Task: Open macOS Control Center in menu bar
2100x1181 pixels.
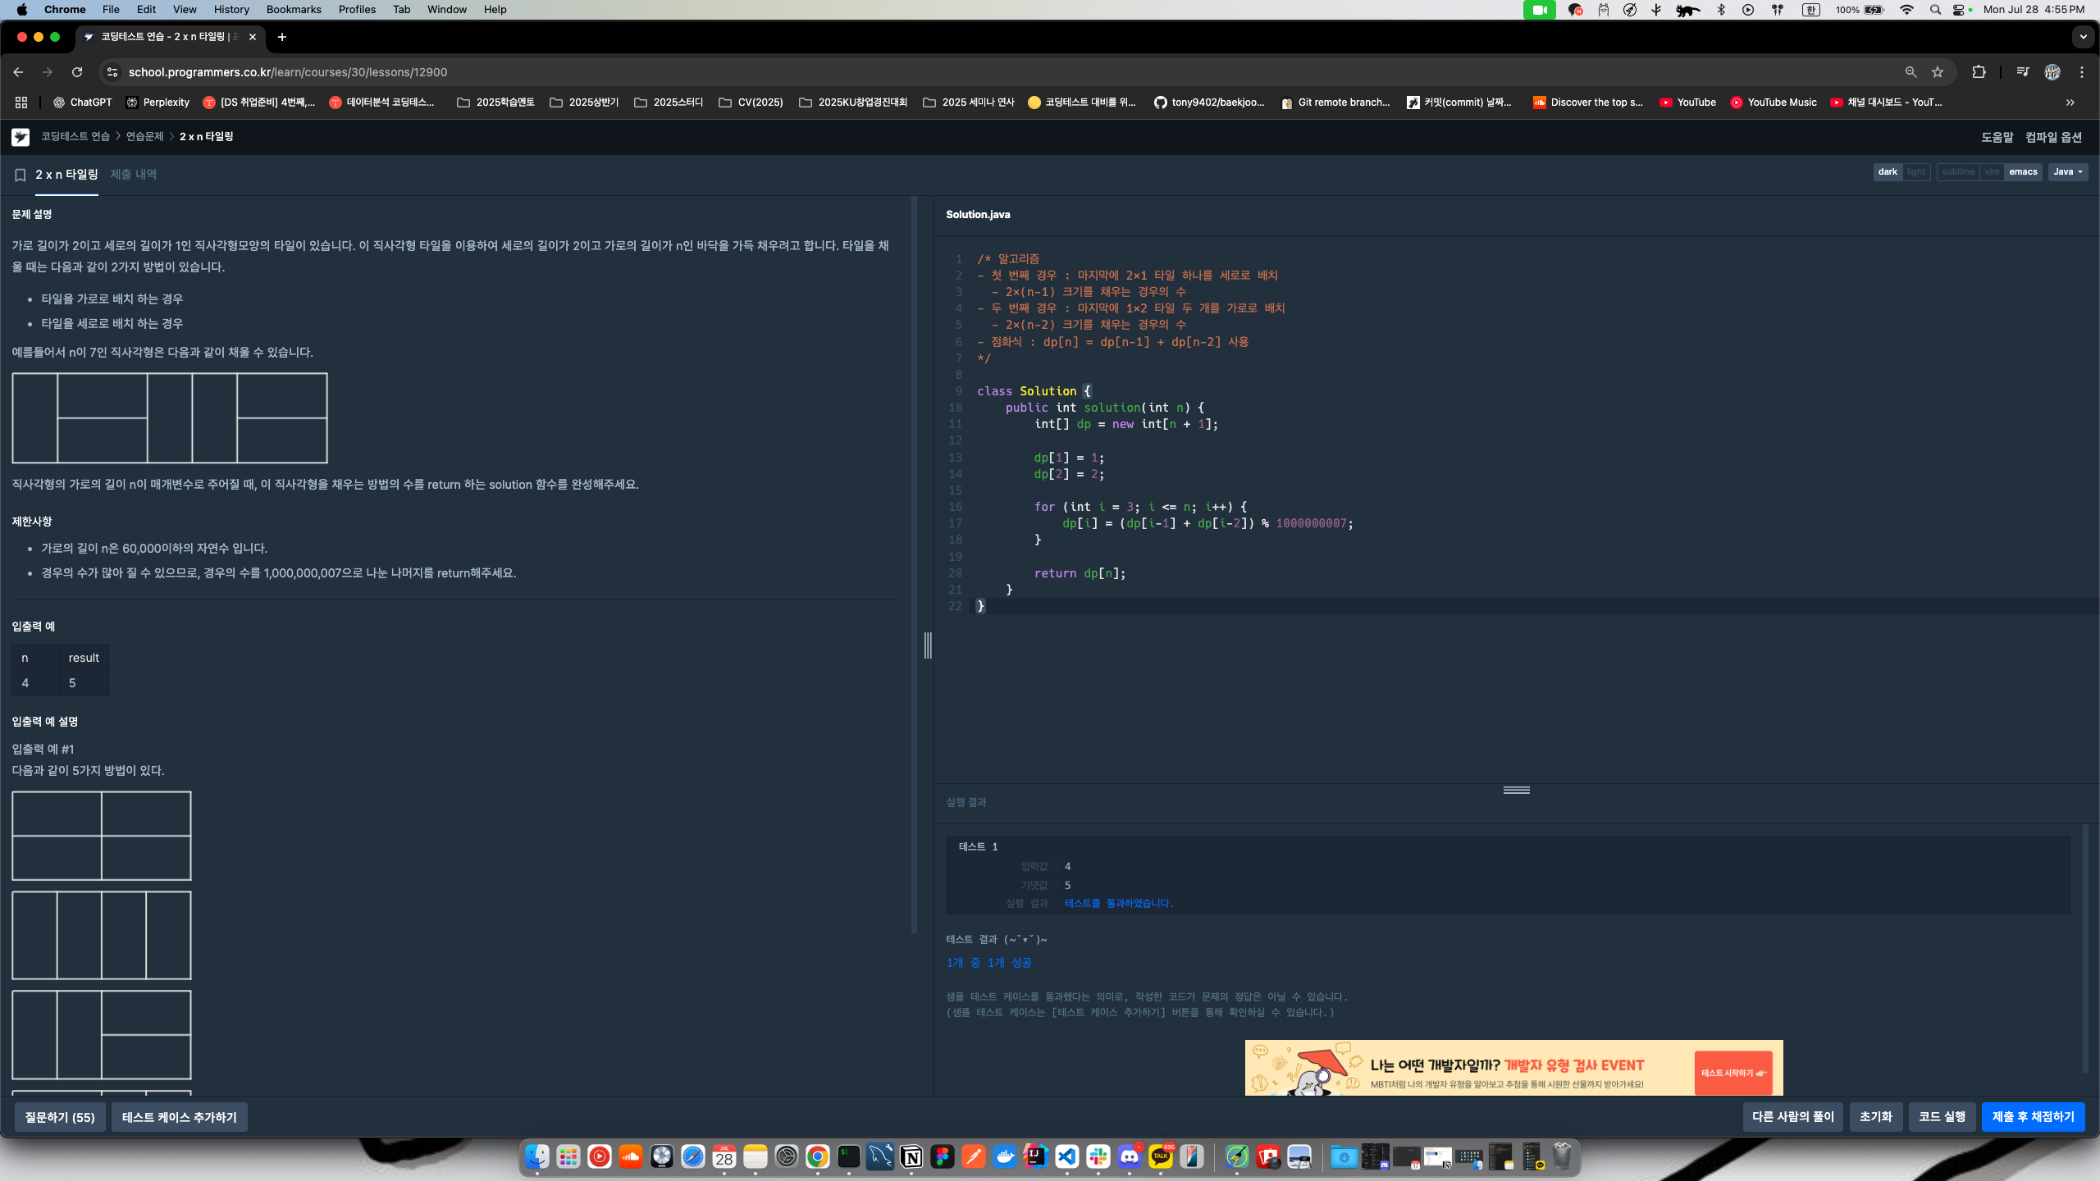Action: click(x=1959, y=10)
